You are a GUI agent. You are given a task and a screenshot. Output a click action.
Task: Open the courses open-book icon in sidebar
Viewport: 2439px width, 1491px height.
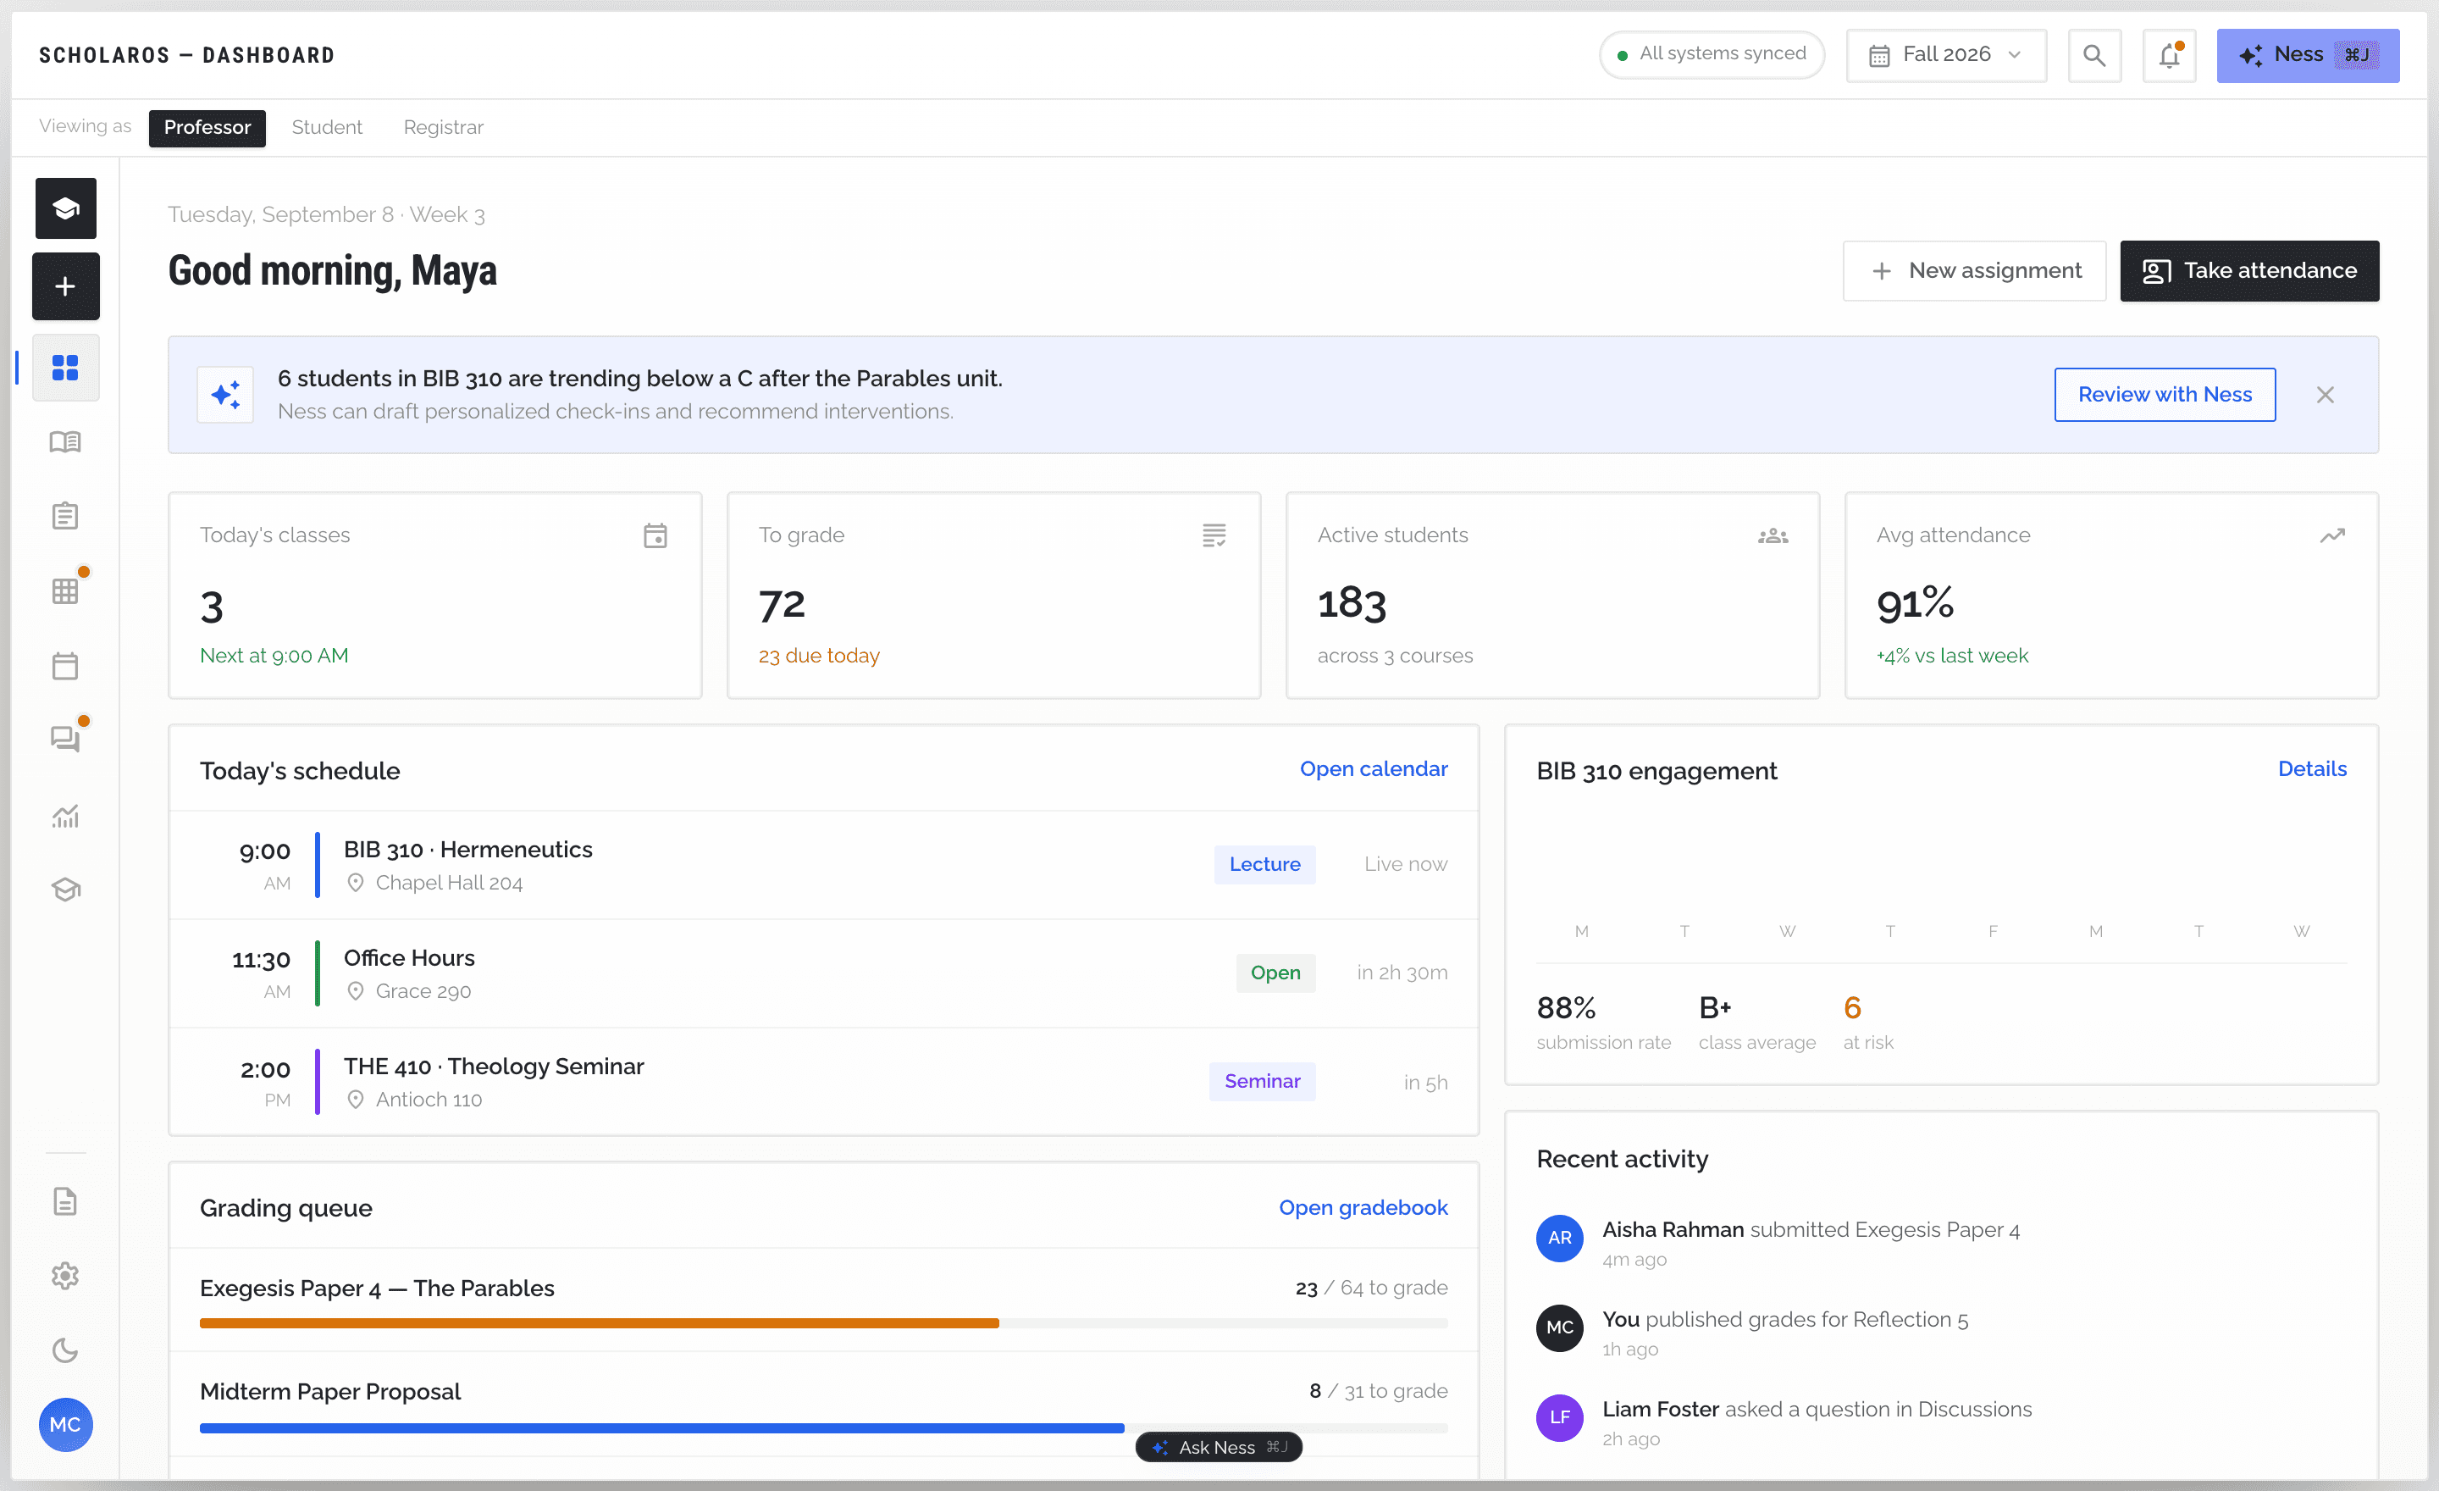coord(65,441)
